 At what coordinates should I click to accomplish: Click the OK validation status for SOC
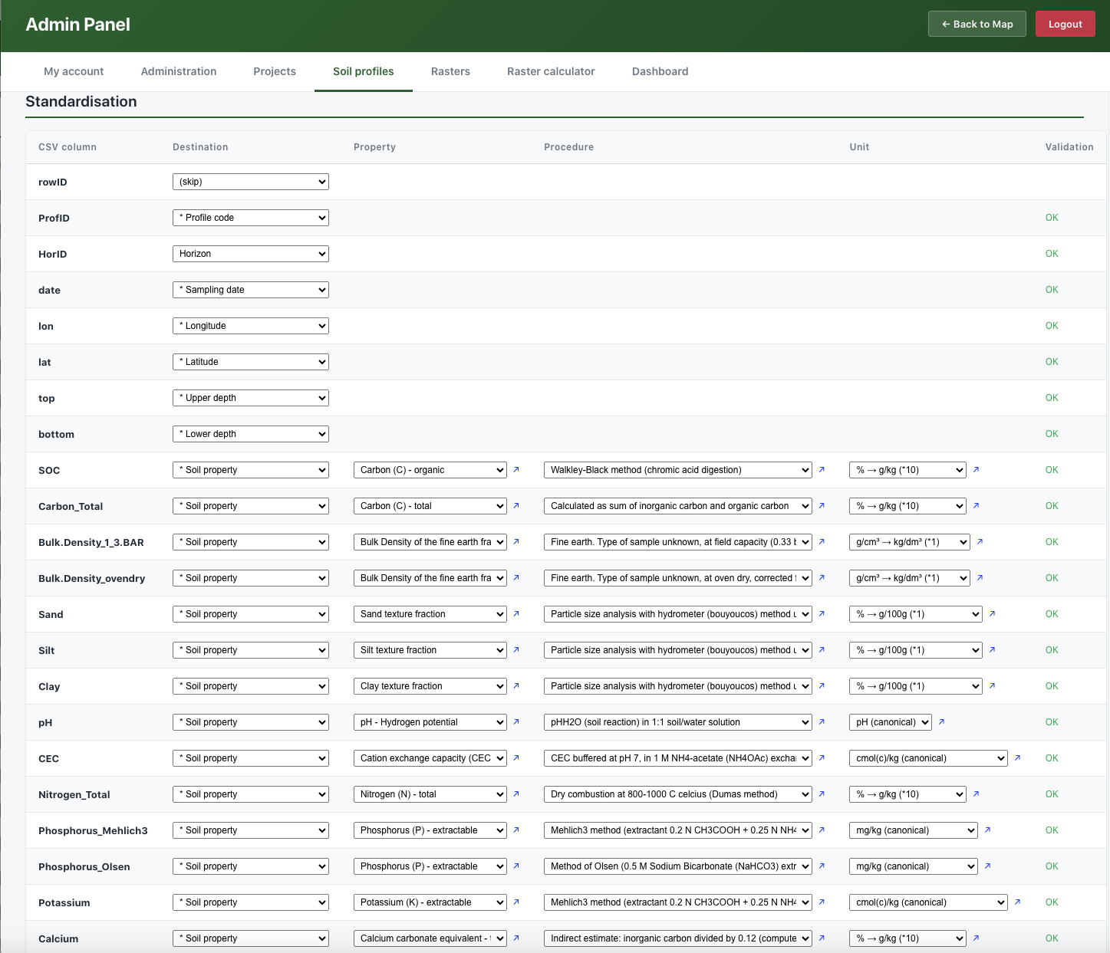pos(1052,470)
